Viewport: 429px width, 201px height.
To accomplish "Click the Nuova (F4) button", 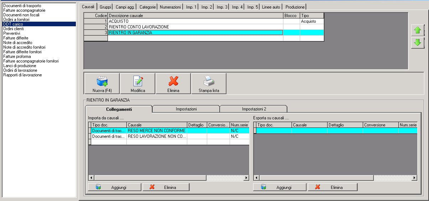I will pos(102,84).
